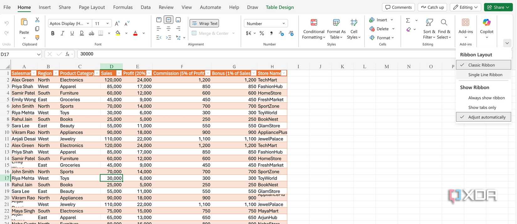Click the Format Painter brush icon
Viewport: 517px width, 224px height.
coord(37,38)
